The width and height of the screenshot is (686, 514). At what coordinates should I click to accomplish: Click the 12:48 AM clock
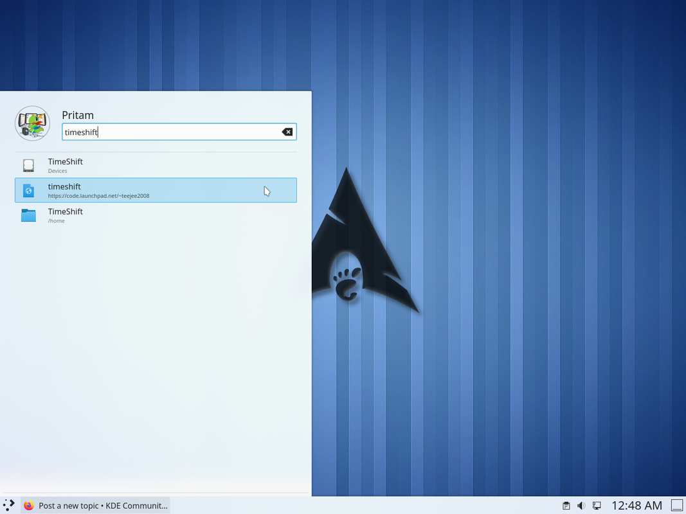click(636, 506)
